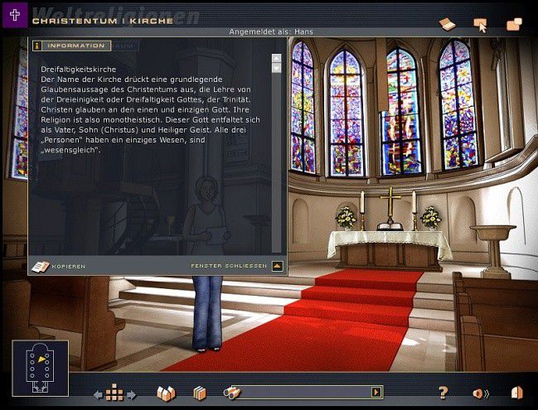538x410 pixels.
Task: Click Fenster schliessen collapse arrow button
Action: (277, 266)
